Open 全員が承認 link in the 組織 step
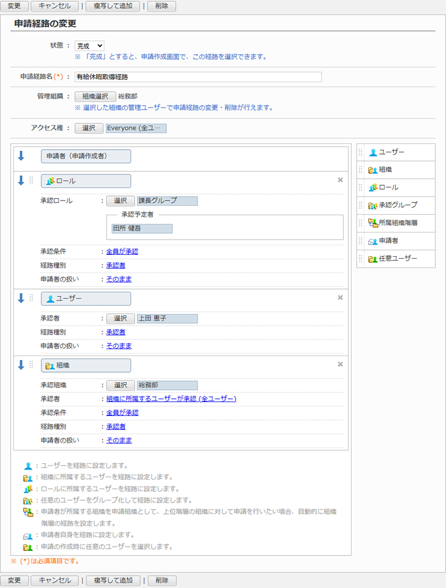Image resolution: width=446 pixels, height=588 pixels. [122, 413]
